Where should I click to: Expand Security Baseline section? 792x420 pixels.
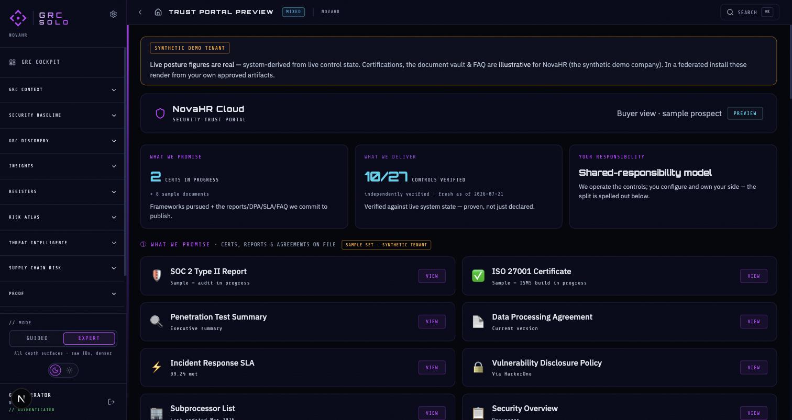tap(62, 116)
